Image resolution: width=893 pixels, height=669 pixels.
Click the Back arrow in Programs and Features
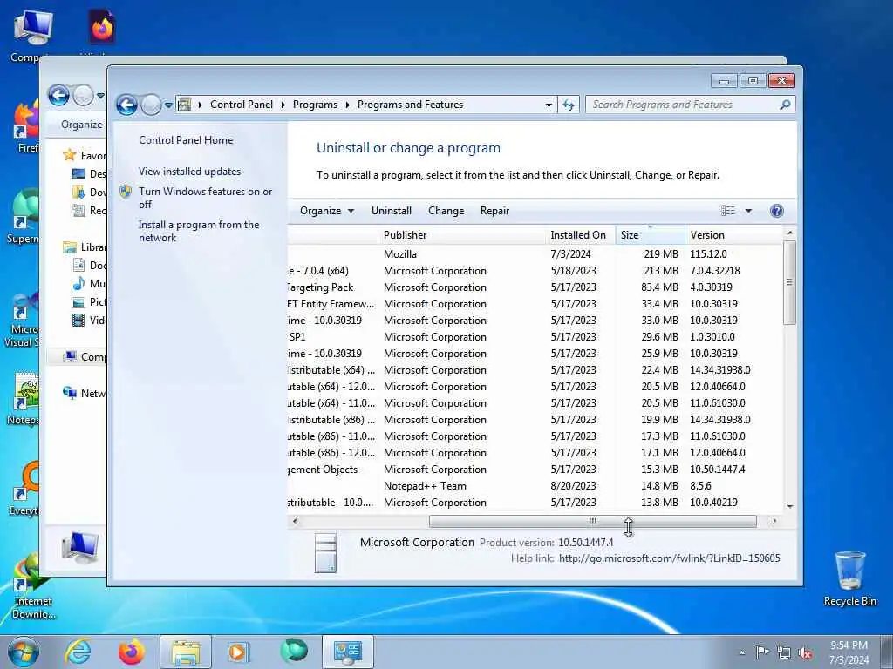126,105
